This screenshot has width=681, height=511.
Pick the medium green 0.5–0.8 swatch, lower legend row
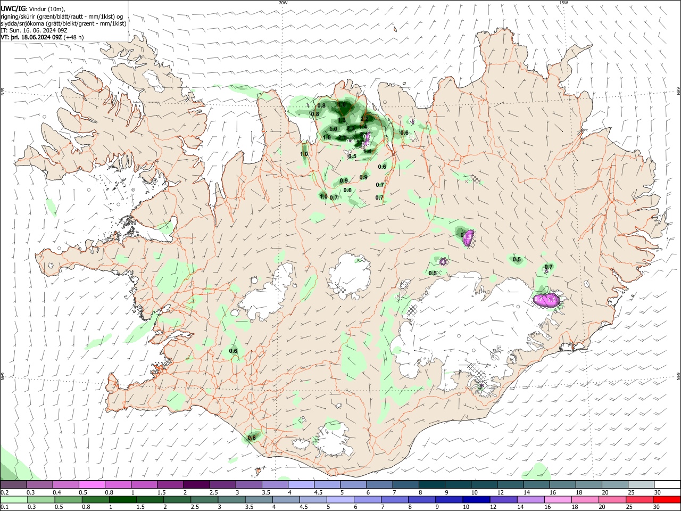[x=69, y=500]
